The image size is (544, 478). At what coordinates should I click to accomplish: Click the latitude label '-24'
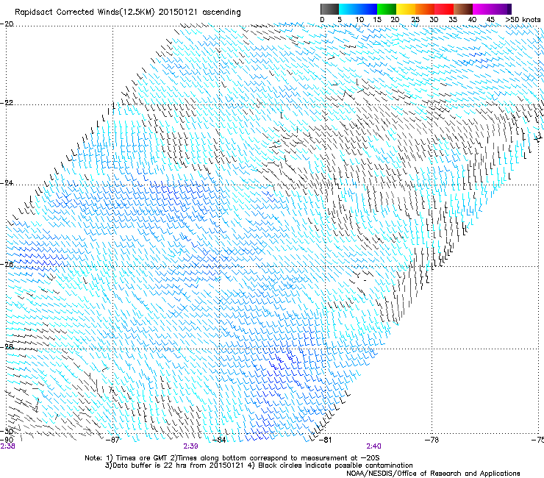pos(7,183)
